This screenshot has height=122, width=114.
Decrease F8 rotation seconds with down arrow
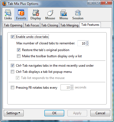72,89
